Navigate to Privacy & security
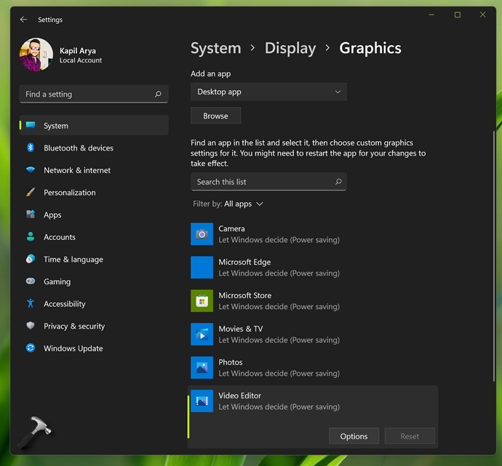The width and height of the screenshot is (502, 466). (x=74, y=326)
